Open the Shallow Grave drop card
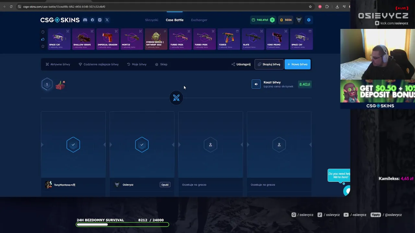This screenshot has width=415, height=233. click(x=83, y=39)
